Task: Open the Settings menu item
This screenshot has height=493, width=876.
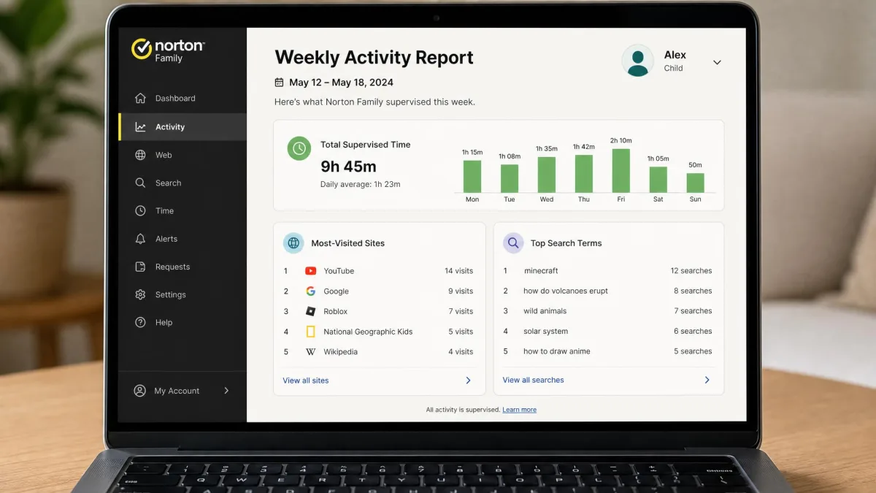Action: pyautogui.click(x=182, y=294)
